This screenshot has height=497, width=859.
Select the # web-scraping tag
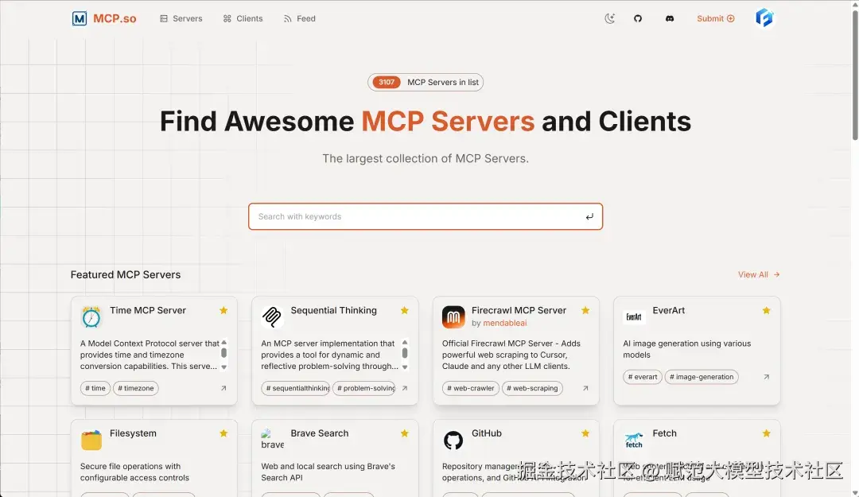[x=532, y=388]
